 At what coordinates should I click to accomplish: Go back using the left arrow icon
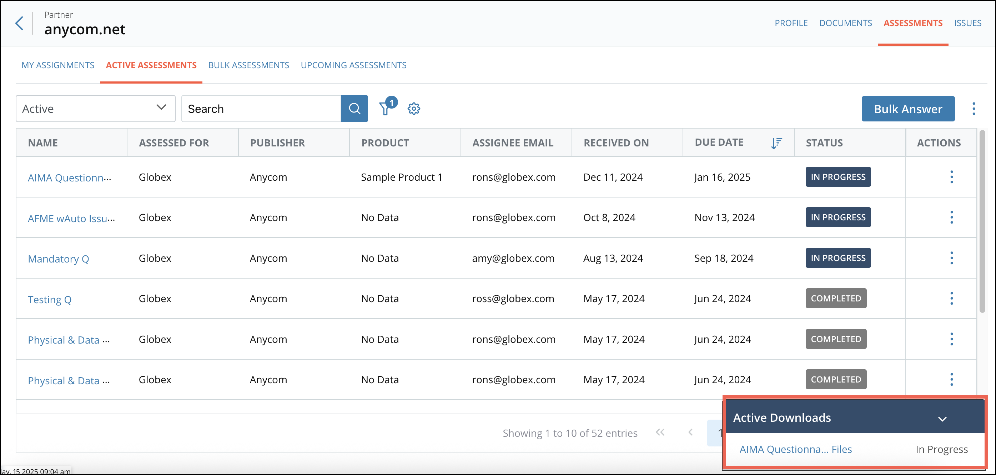coord(19,23)
